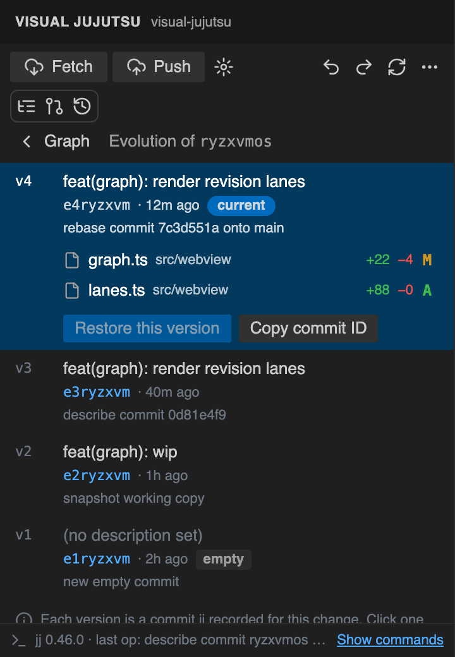Click the +88 additions count for lanes.ts
The width and height of the screenshot is (455, 657).
point(378,291)
